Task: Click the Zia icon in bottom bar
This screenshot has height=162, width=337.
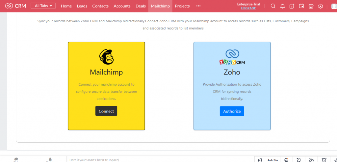Action: (311, 160)
